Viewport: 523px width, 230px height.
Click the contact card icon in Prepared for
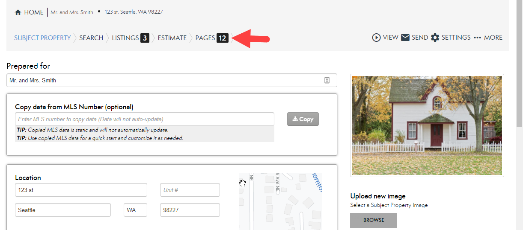(327, 80)
